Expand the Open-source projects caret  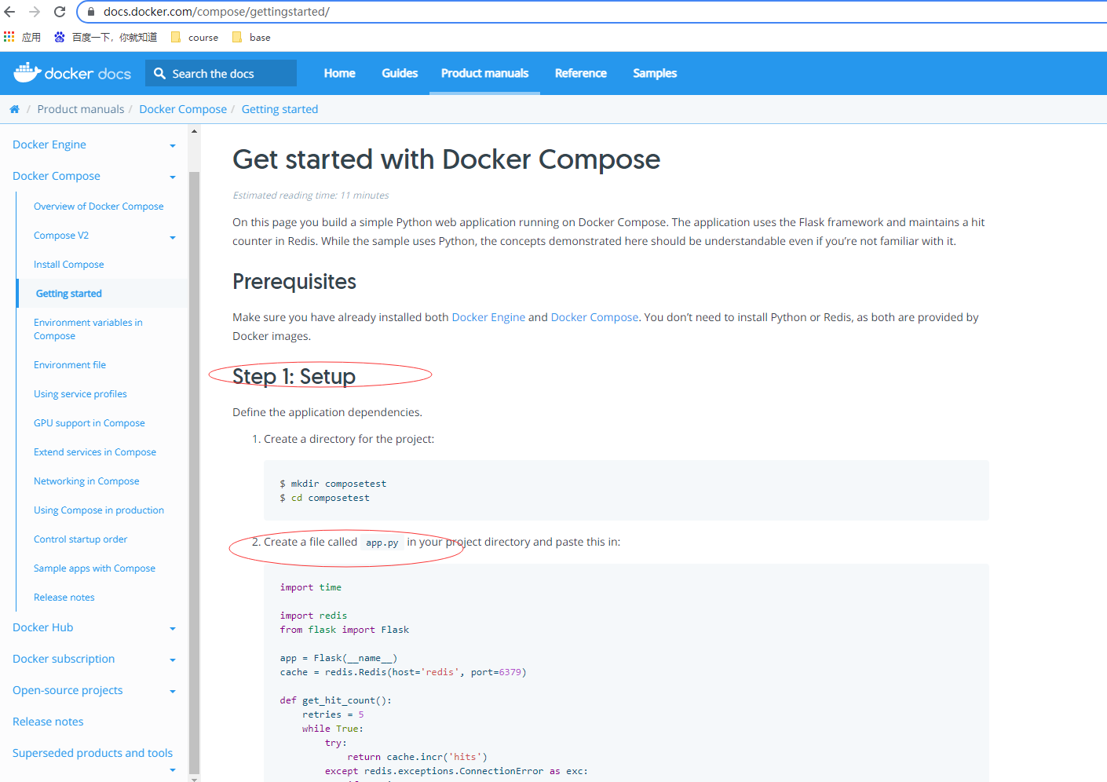tap(173, 691)
